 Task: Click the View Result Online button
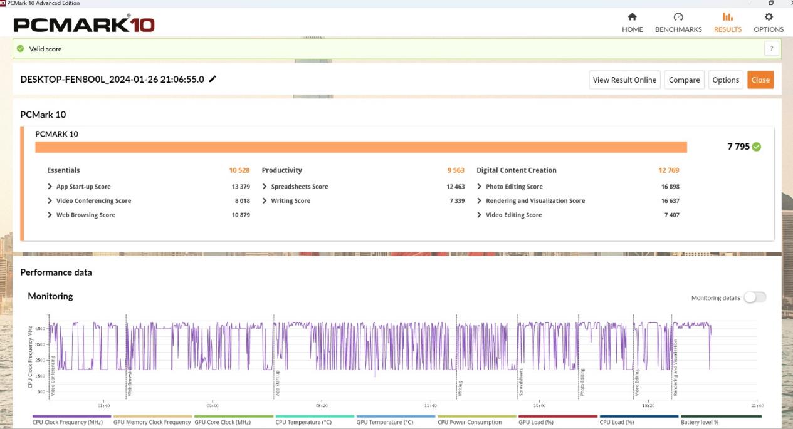pyautogui.click(x=624, y=80)
